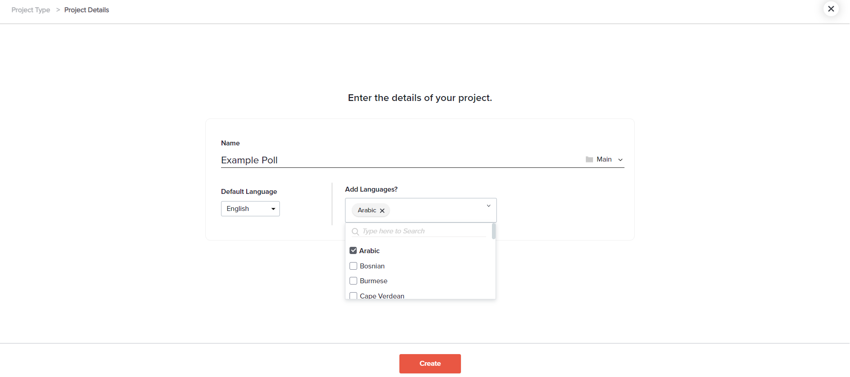This screenshot has height=377, width=850.
Task: Uncheck the Arabic checkbox
Action: pos(353,251)
